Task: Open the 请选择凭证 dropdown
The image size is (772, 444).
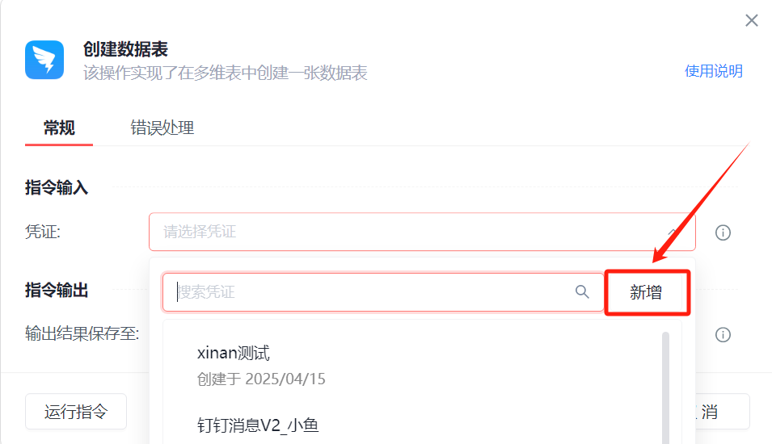Action: pyautogui.click(x=404, y=232)
